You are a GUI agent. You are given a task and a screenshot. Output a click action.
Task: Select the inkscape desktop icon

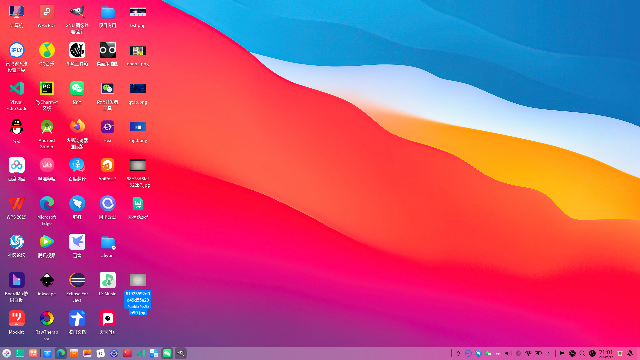[x=47, y=280]
